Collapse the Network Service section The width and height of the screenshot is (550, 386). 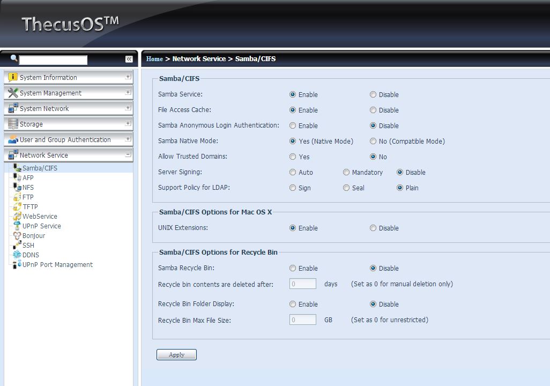(x=128, y=155)
